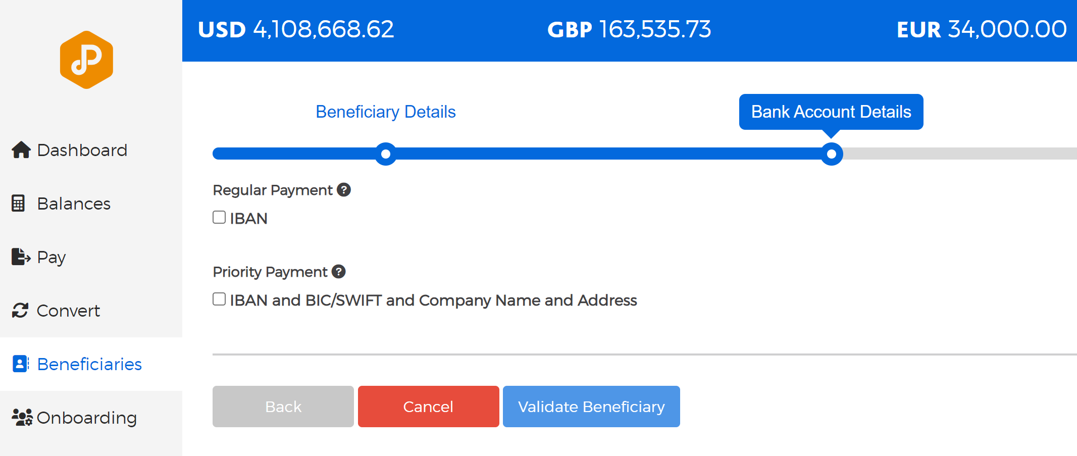Image resolution: width=1077 pixels, height=456 pixels.
Task: Click the Beneficiaries contact book icon
Action: pos(20,364)
